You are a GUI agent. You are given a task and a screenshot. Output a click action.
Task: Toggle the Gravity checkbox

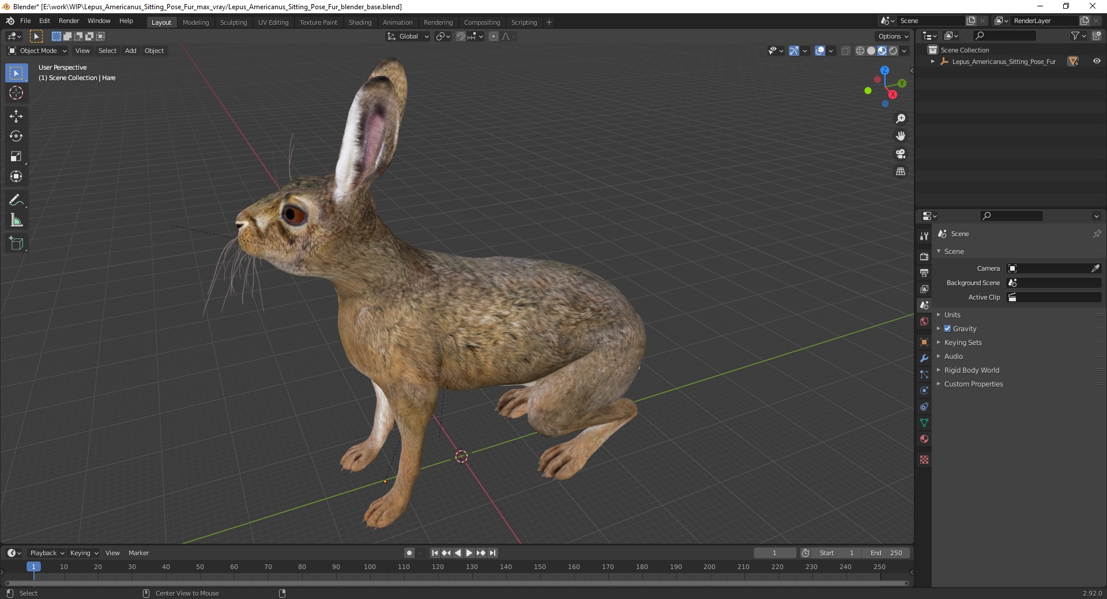[947, 328]
